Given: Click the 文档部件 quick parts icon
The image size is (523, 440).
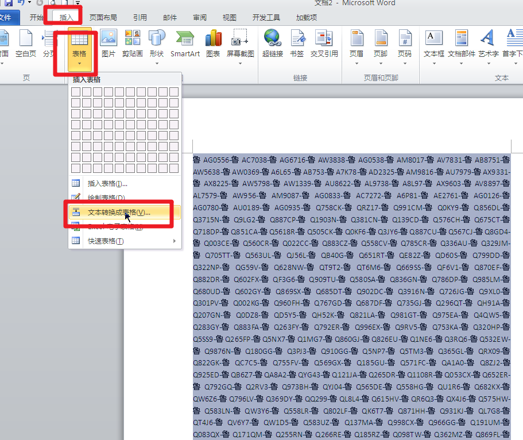Looking at the screenshot, I should point(462,38).
